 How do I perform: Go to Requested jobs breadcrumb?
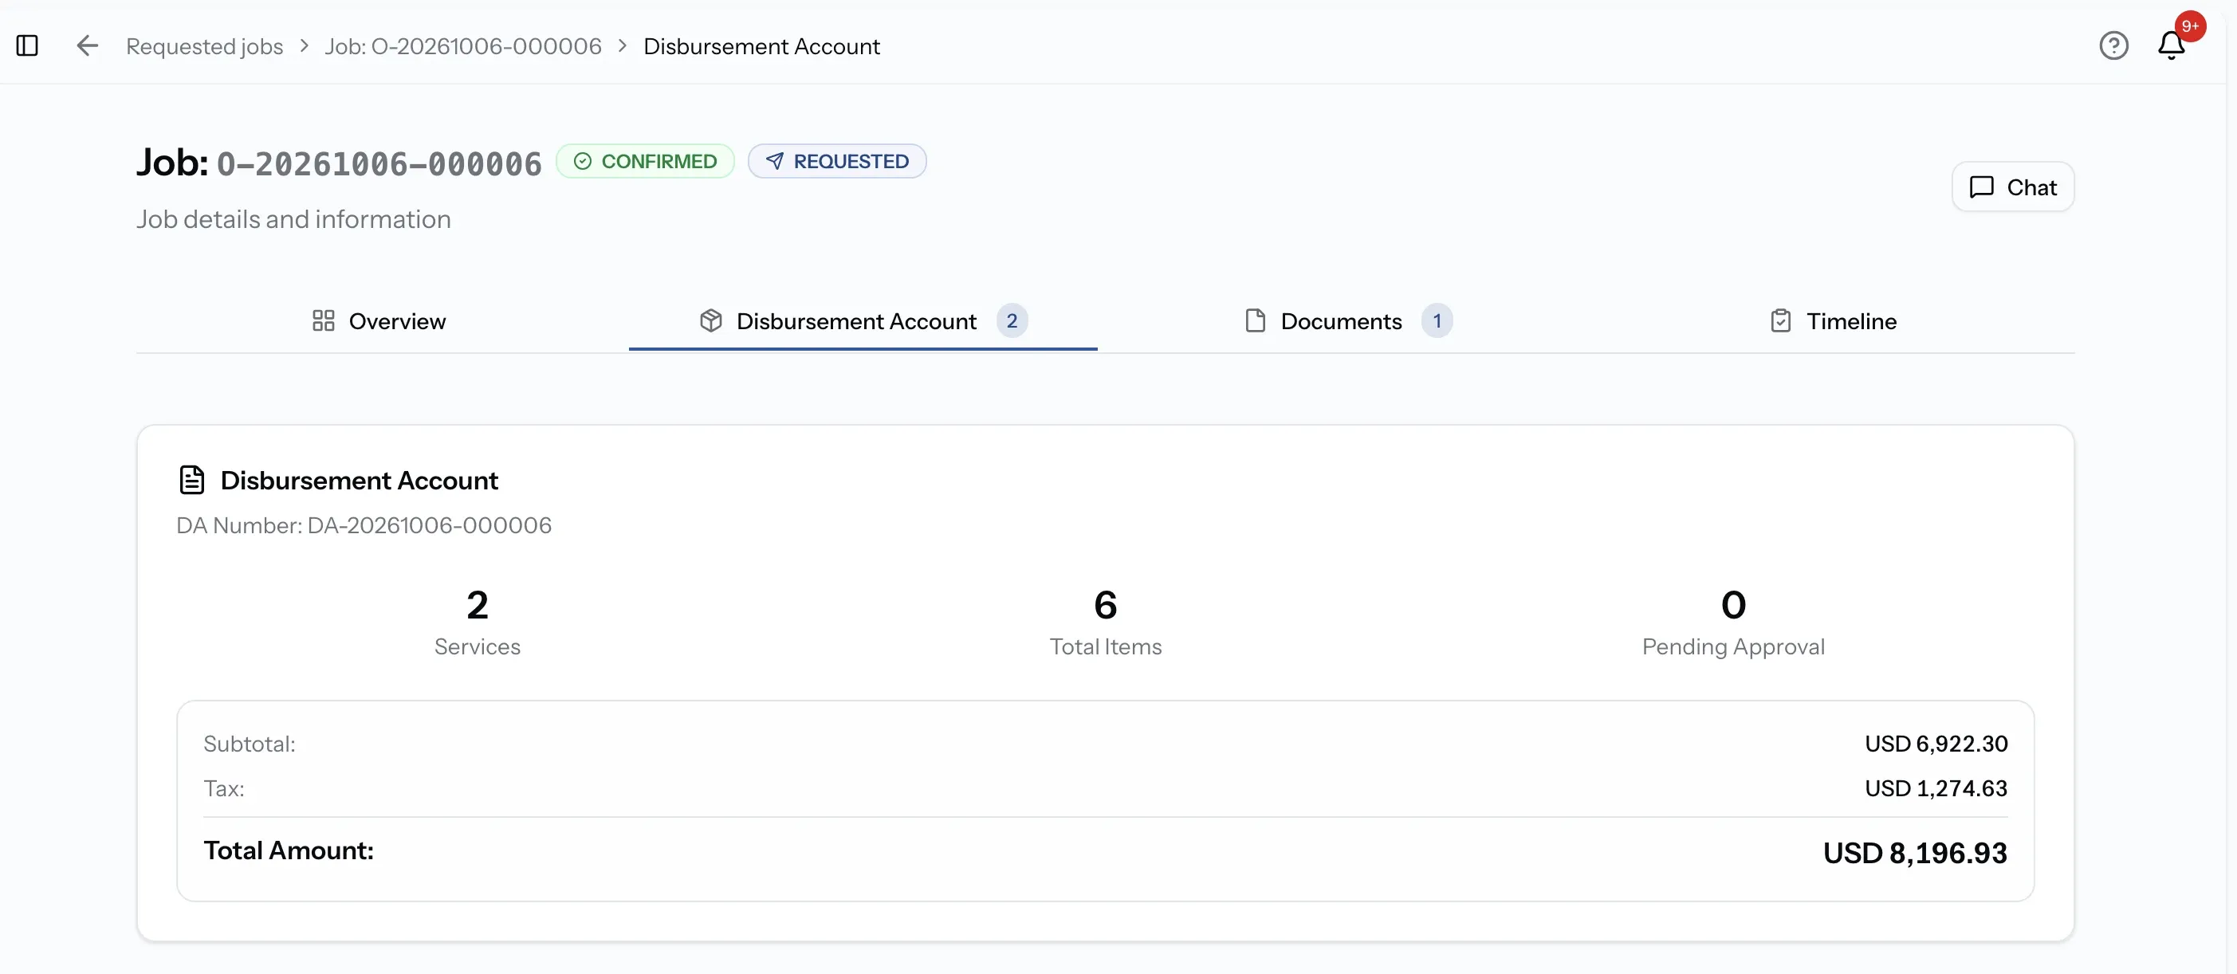click(x=204, y=46)
